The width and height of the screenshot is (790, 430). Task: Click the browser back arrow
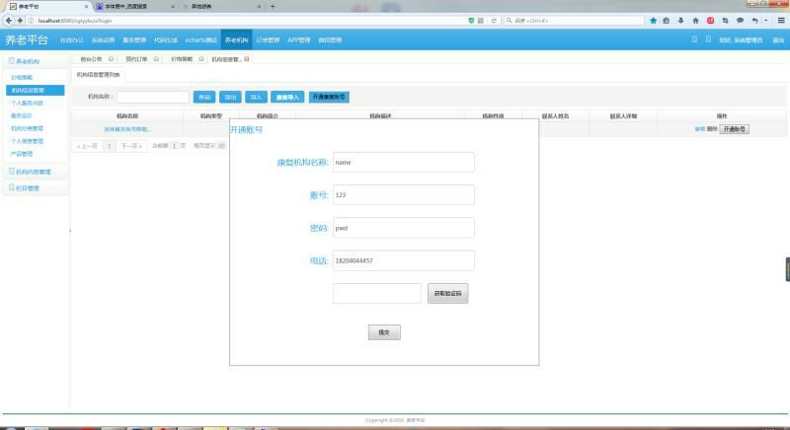pyautogui.click(x=7, y=20)
